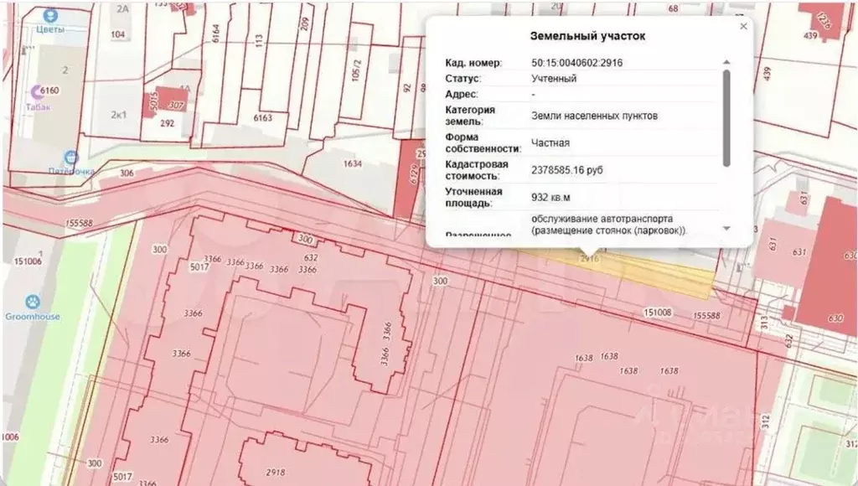Image resolution: width=858 pixels, height=486 pixels.
Task: Select parcel labeled 155588
Action: pos(80,220)
